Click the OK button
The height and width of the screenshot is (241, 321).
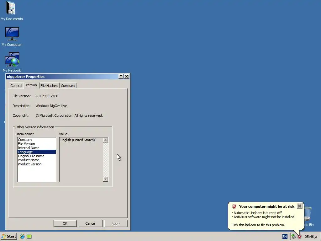coord(65,223)
